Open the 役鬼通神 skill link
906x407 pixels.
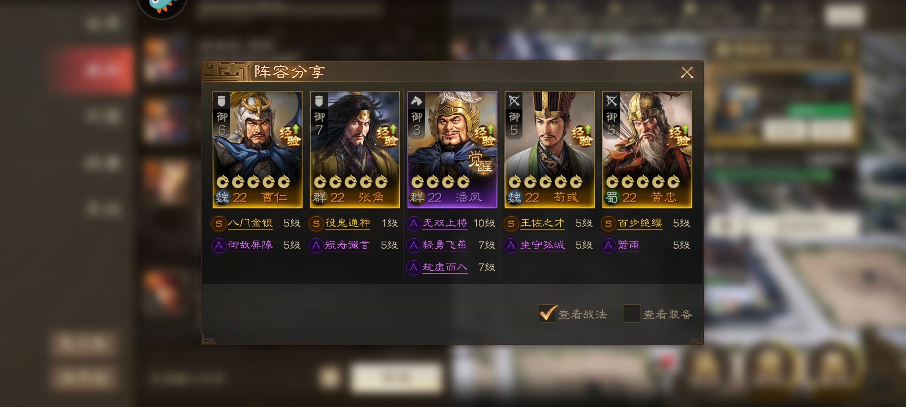[347, 223]
